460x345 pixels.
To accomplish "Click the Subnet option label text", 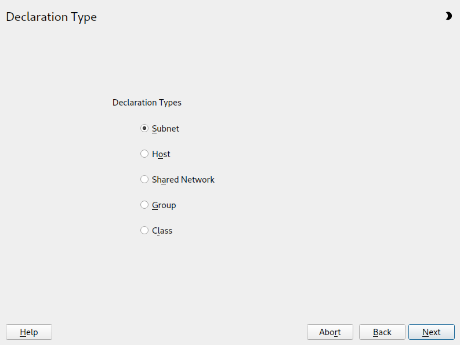I will tap(165, 129).
